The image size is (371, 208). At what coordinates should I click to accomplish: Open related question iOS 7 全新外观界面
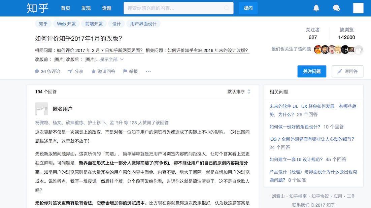pos(312,139)
